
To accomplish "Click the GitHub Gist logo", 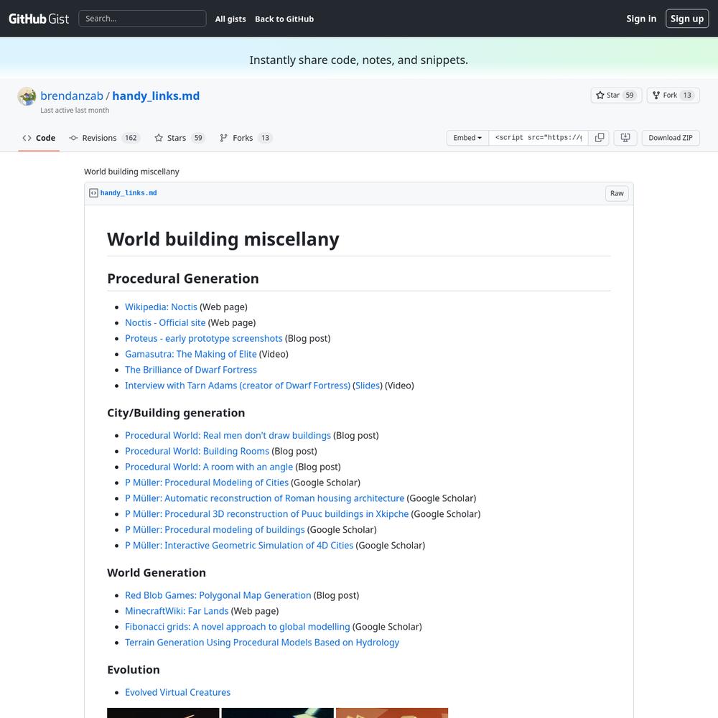I will tap(39, 19).
